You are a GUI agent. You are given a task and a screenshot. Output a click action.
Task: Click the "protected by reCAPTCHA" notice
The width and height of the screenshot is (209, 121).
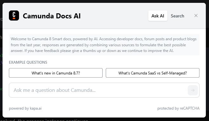click(178, 108)
